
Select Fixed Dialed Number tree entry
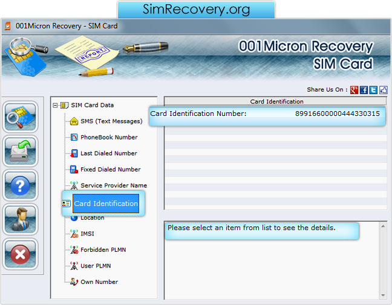(x=111, y=169)
